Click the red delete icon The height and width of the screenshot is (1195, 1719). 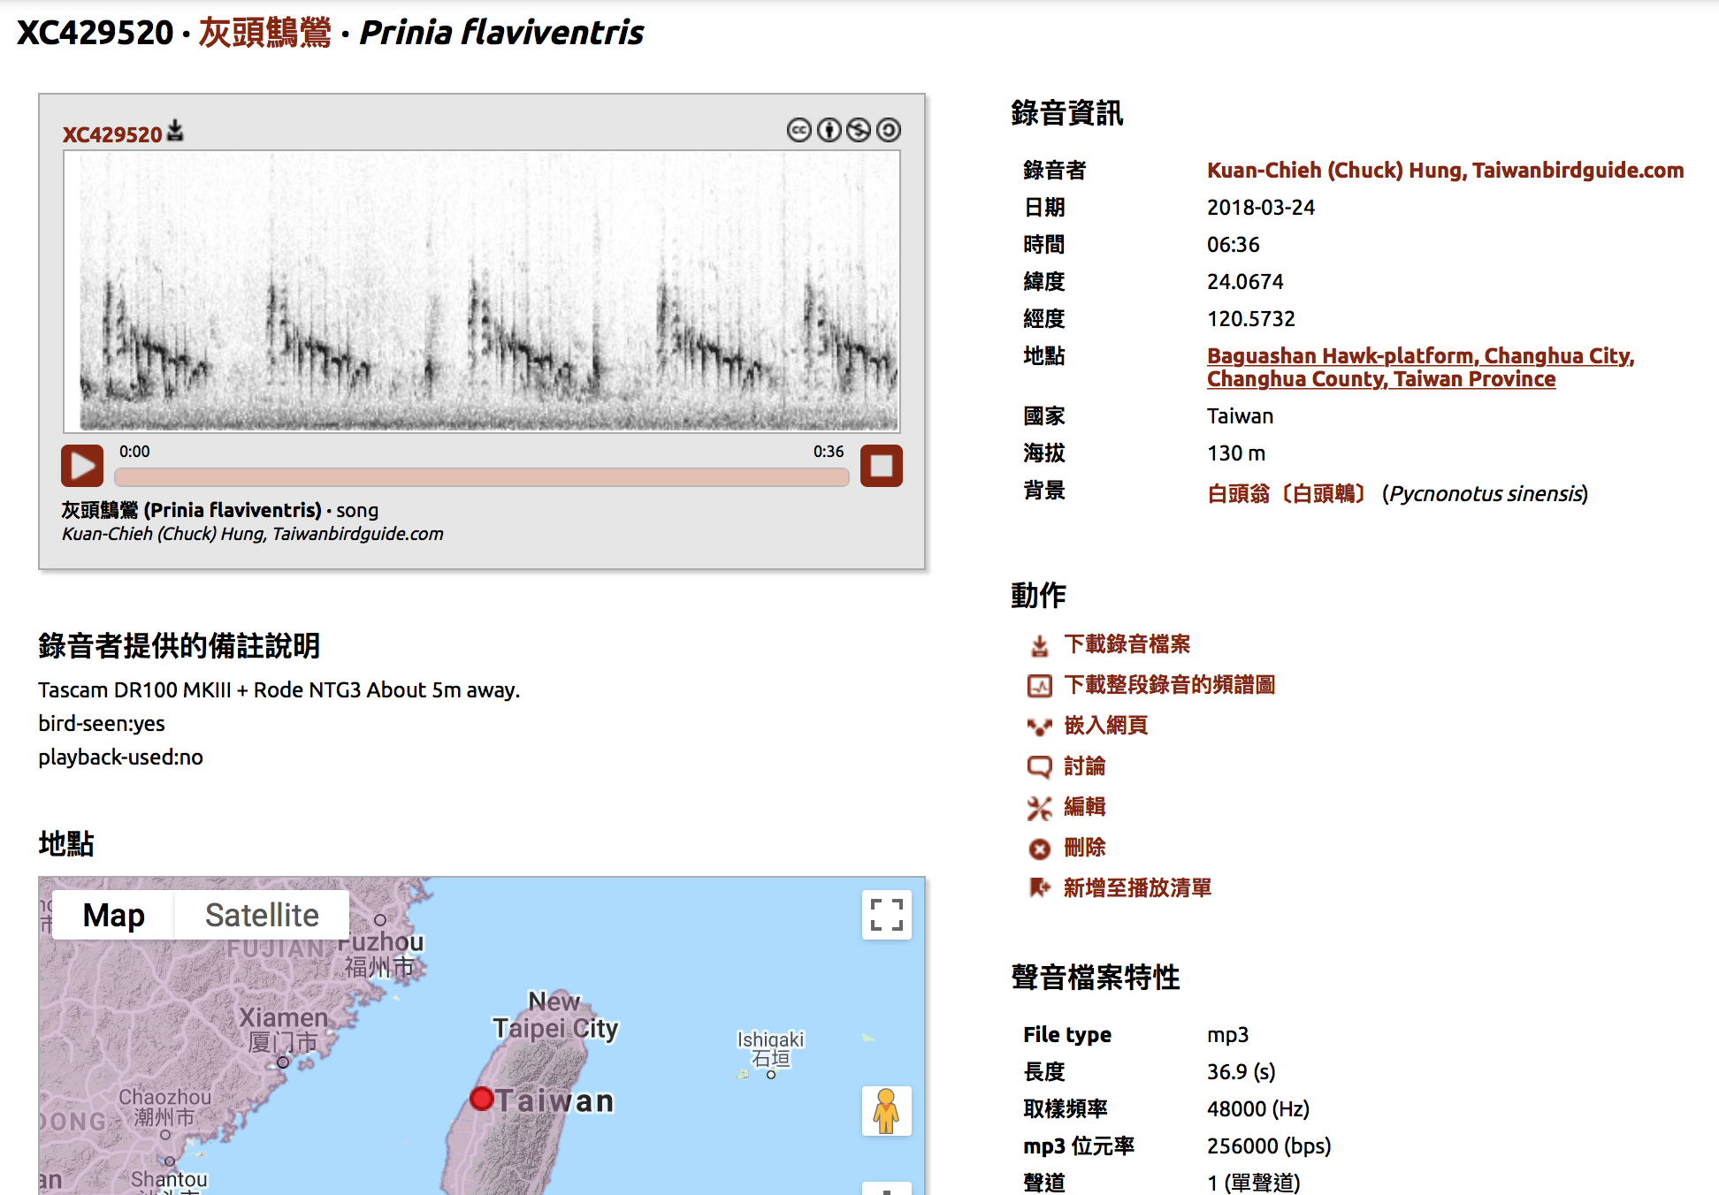point(1040,849)
